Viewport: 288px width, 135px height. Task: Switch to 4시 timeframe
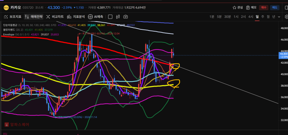pos(251,17)
